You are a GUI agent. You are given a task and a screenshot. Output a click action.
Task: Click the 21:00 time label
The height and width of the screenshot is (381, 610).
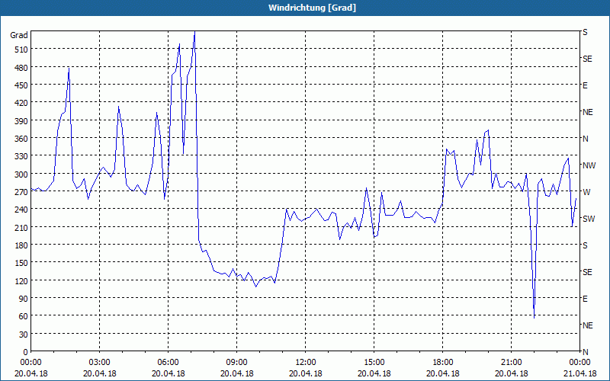(511, 363)
